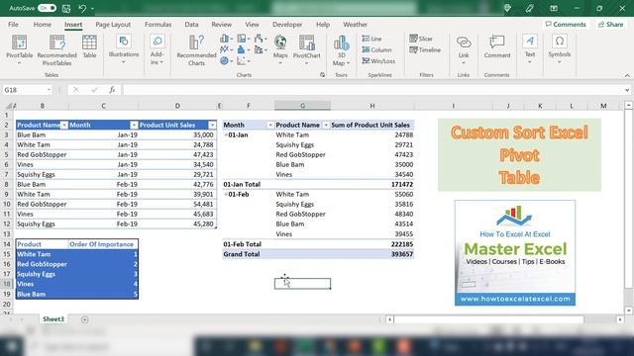Open the Illustrations dropdown
Screen dimensions: 634x356
click(124, 49)
